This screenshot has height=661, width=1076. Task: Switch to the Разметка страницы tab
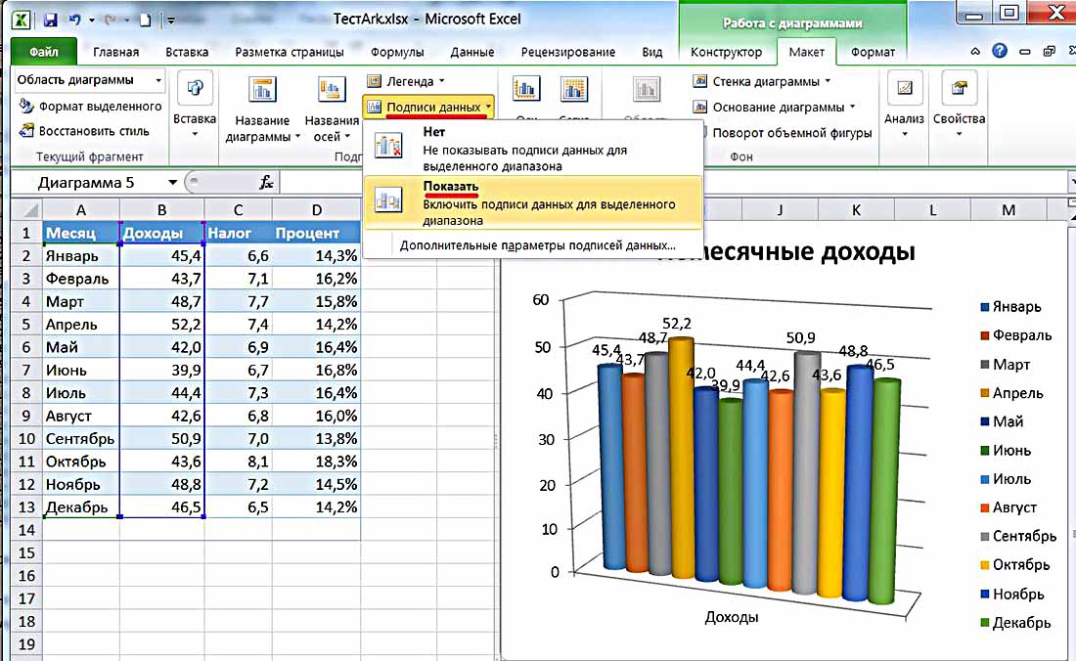[290, 52]
